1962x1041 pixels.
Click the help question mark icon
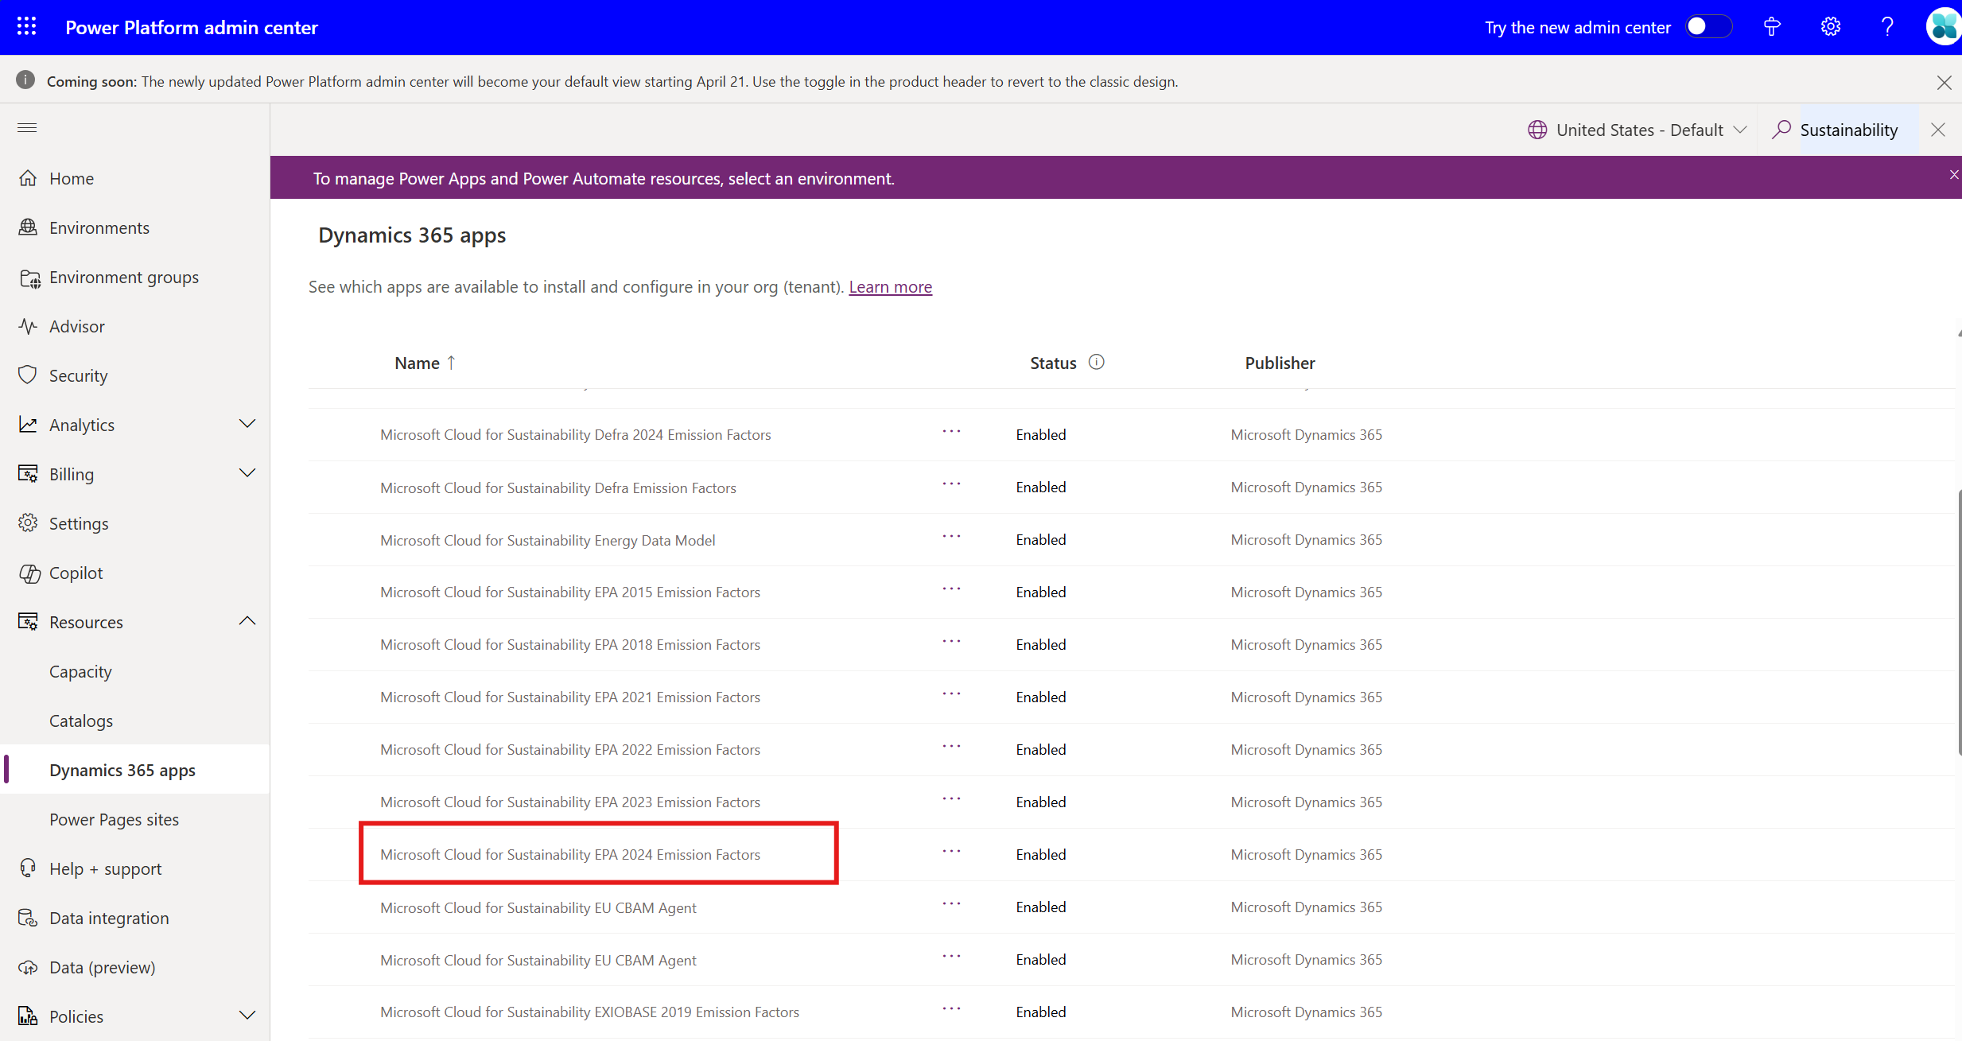click(x=1887, y=27)
